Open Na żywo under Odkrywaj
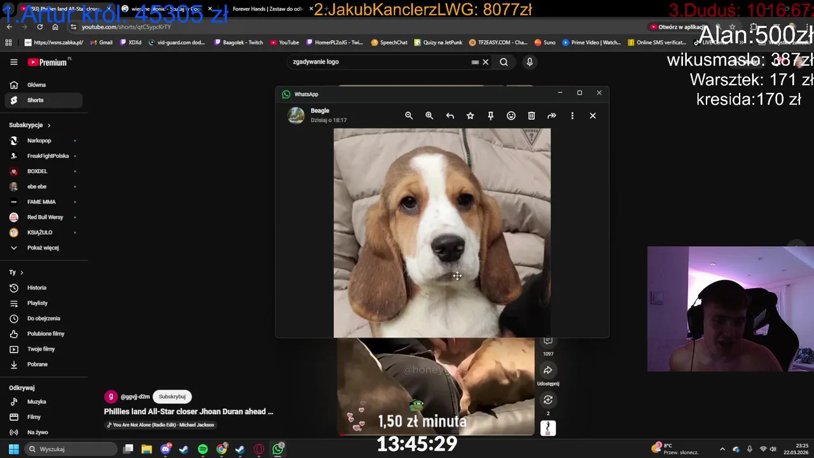Image resolution: width=814 pixels, height=458 pixels. [x=43, y=432]
